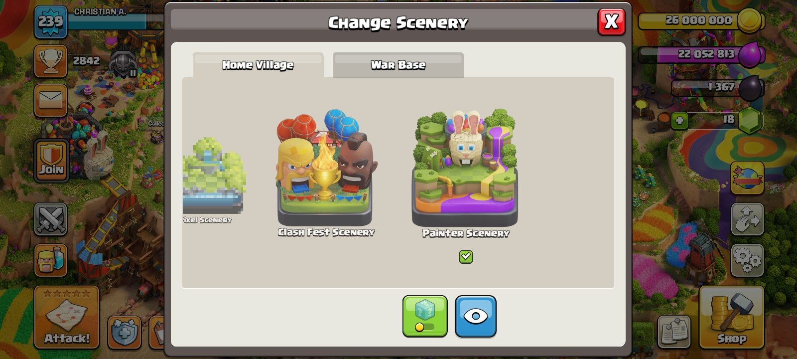Open the layout editor hand icon
Image resolution: width=797 pixels, height=359 pixels.
tap(747, 219)
